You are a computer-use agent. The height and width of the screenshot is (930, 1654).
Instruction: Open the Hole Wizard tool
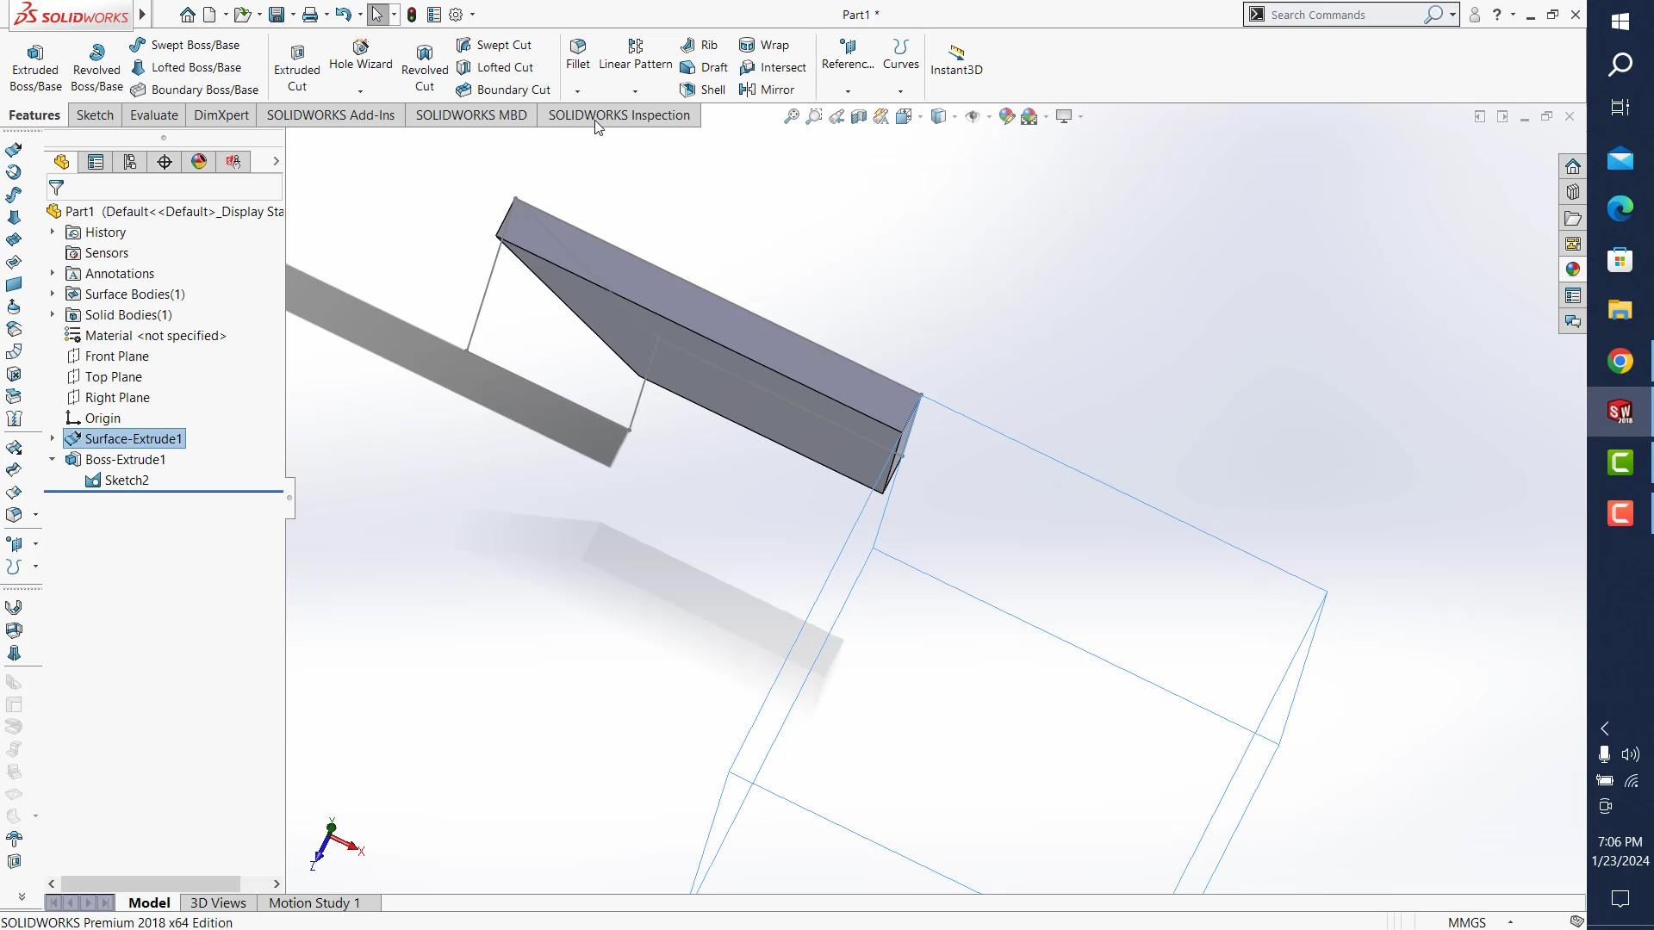(x=360, y=60)
